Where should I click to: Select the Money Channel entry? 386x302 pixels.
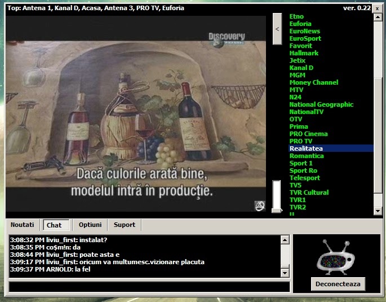pos(314,82)
